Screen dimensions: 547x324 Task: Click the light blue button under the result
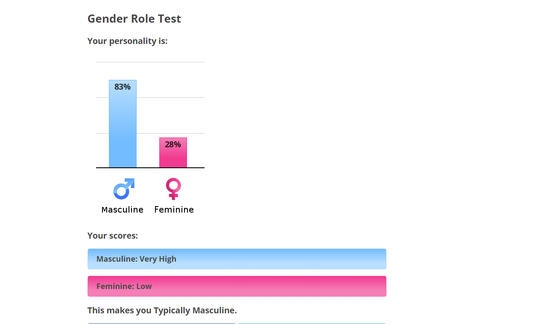tap(312, 323)
